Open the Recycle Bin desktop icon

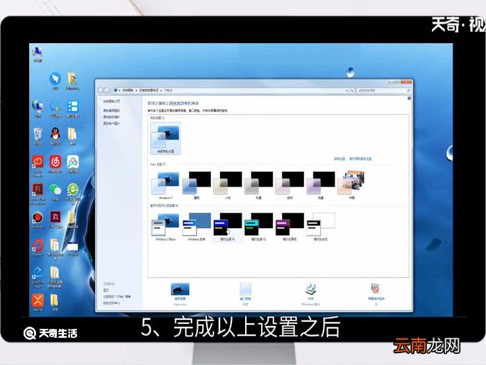coord(37,136)
